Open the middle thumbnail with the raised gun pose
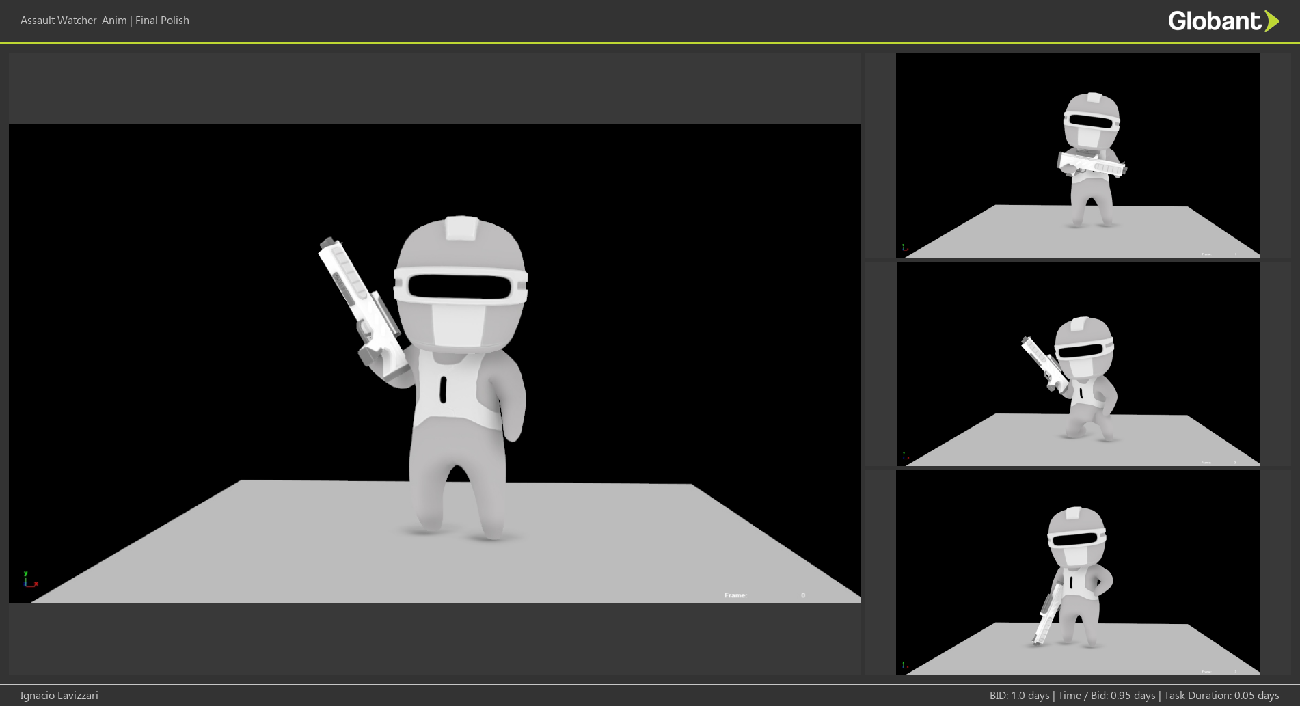This screenshot has width=1300, height=706. tap(1078, 364)
